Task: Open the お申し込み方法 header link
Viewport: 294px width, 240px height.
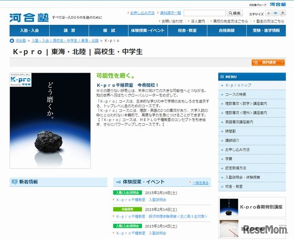Action: [142, 13]
